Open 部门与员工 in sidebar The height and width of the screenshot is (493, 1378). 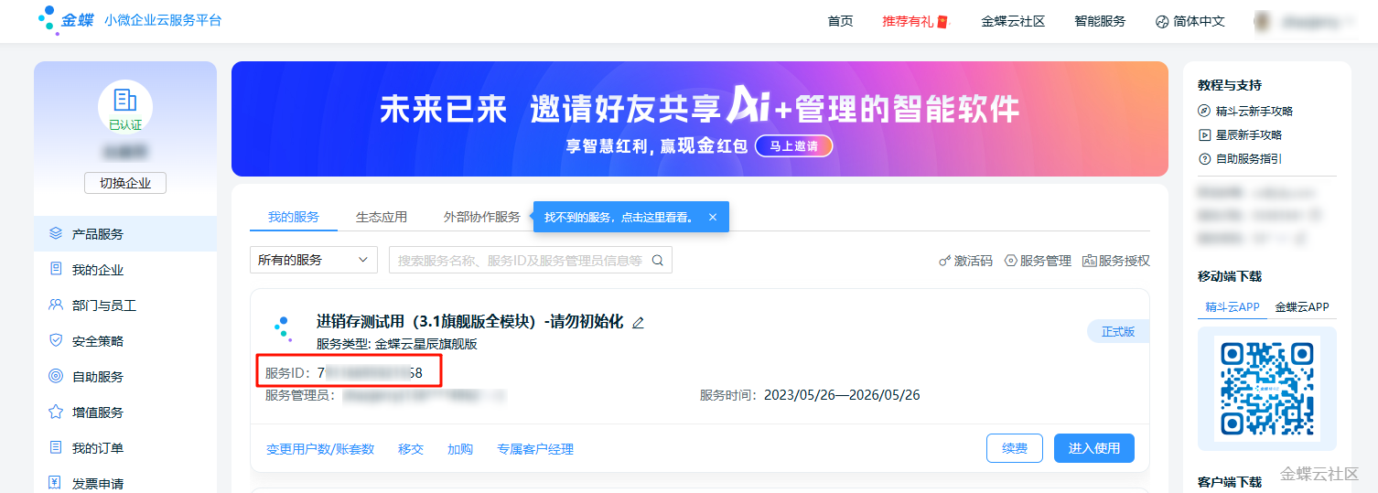coord(104,305)
